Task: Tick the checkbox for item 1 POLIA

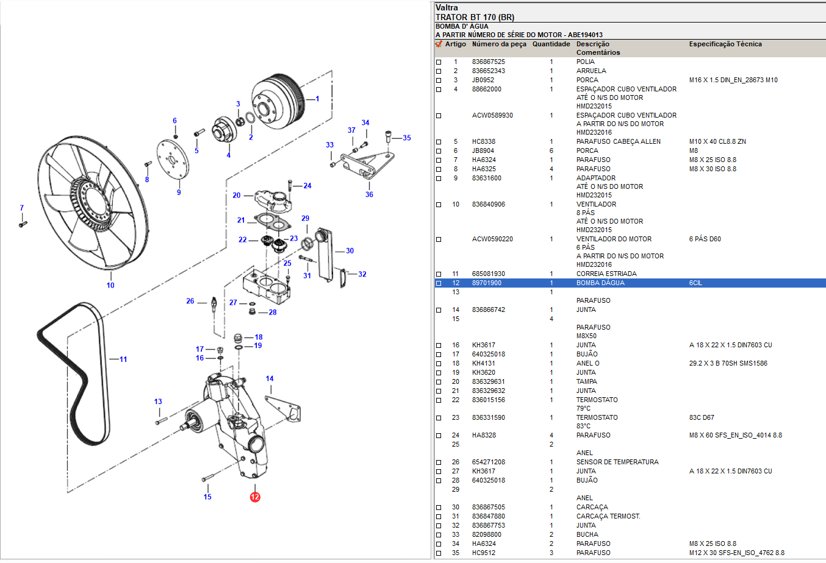Action: (439, 62)
